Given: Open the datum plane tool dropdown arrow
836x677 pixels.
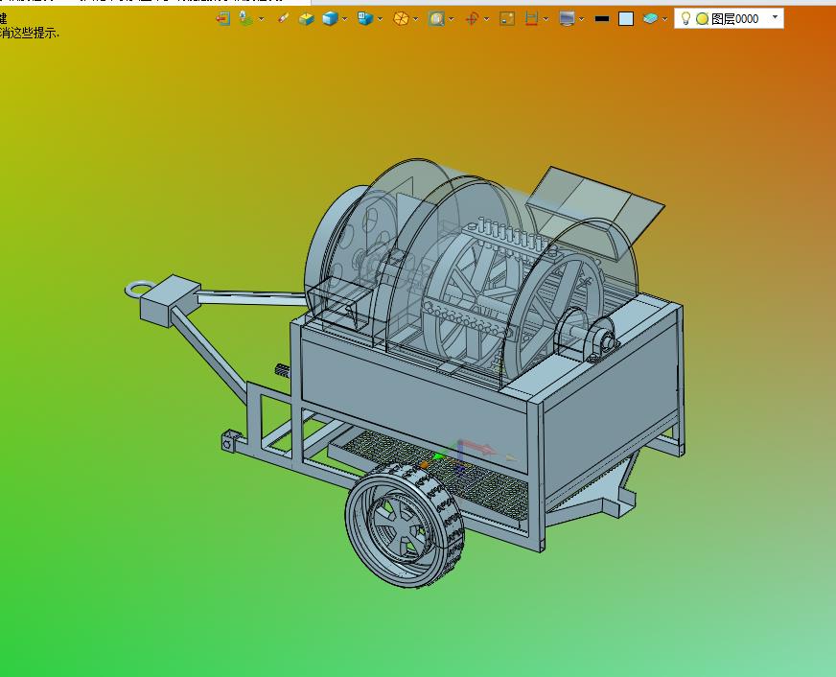Looking at the screenshot, I should tap(261, 19).
